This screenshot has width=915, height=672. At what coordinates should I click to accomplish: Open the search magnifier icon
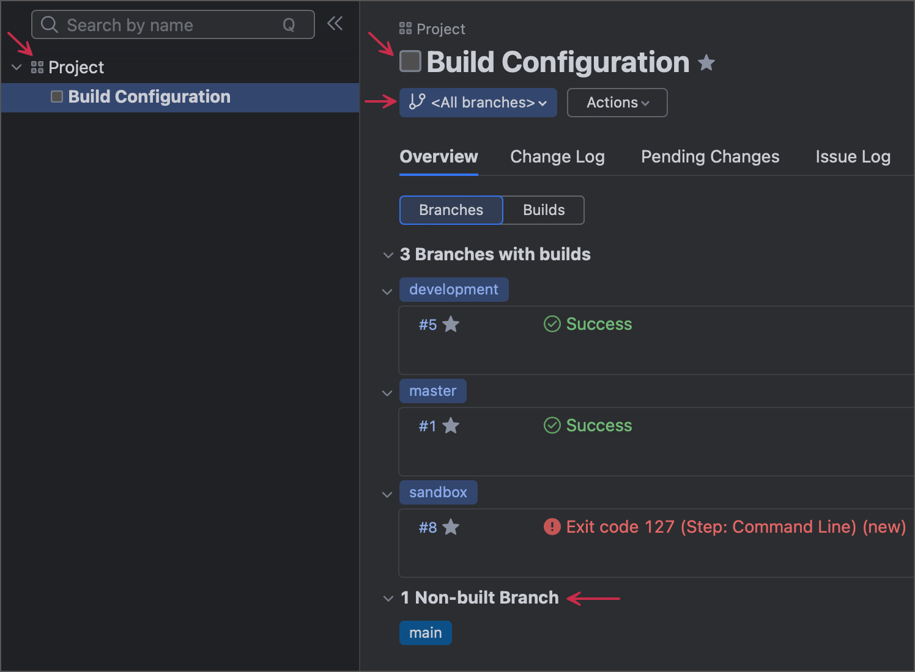tap(49, 24)
